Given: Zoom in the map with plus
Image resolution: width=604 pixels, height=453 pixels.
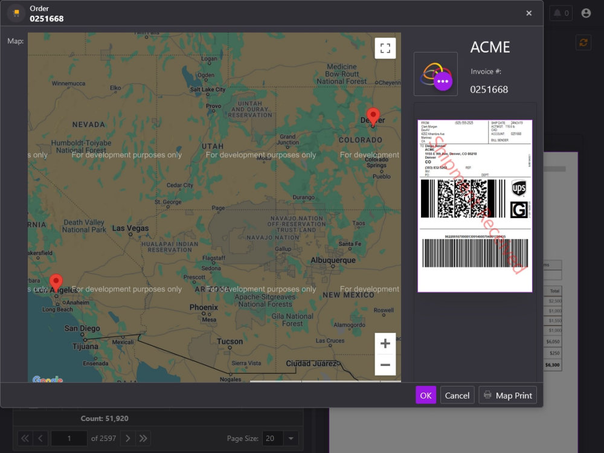Looking at the screenshot, I should 385,344.
